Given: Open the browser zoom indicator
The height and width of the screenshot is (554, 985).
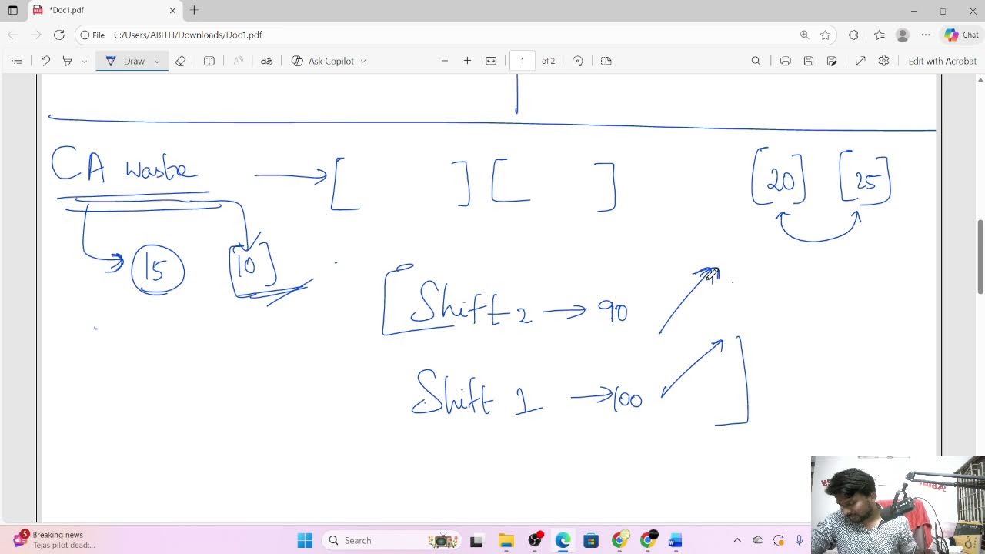Looking at the screenshot, I should 804,35.
